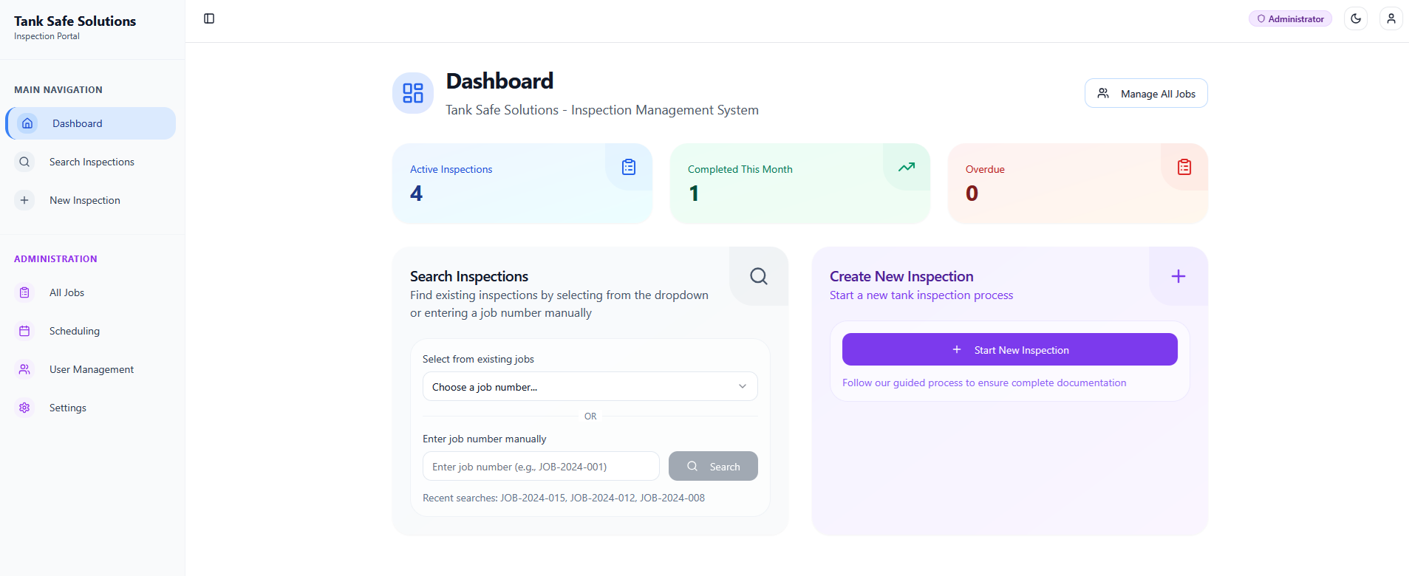The width and height of the screenshot is (1409, 576).
Task: Navigate to Search Inspections in sidebar
Action: [x=91, y=161]
